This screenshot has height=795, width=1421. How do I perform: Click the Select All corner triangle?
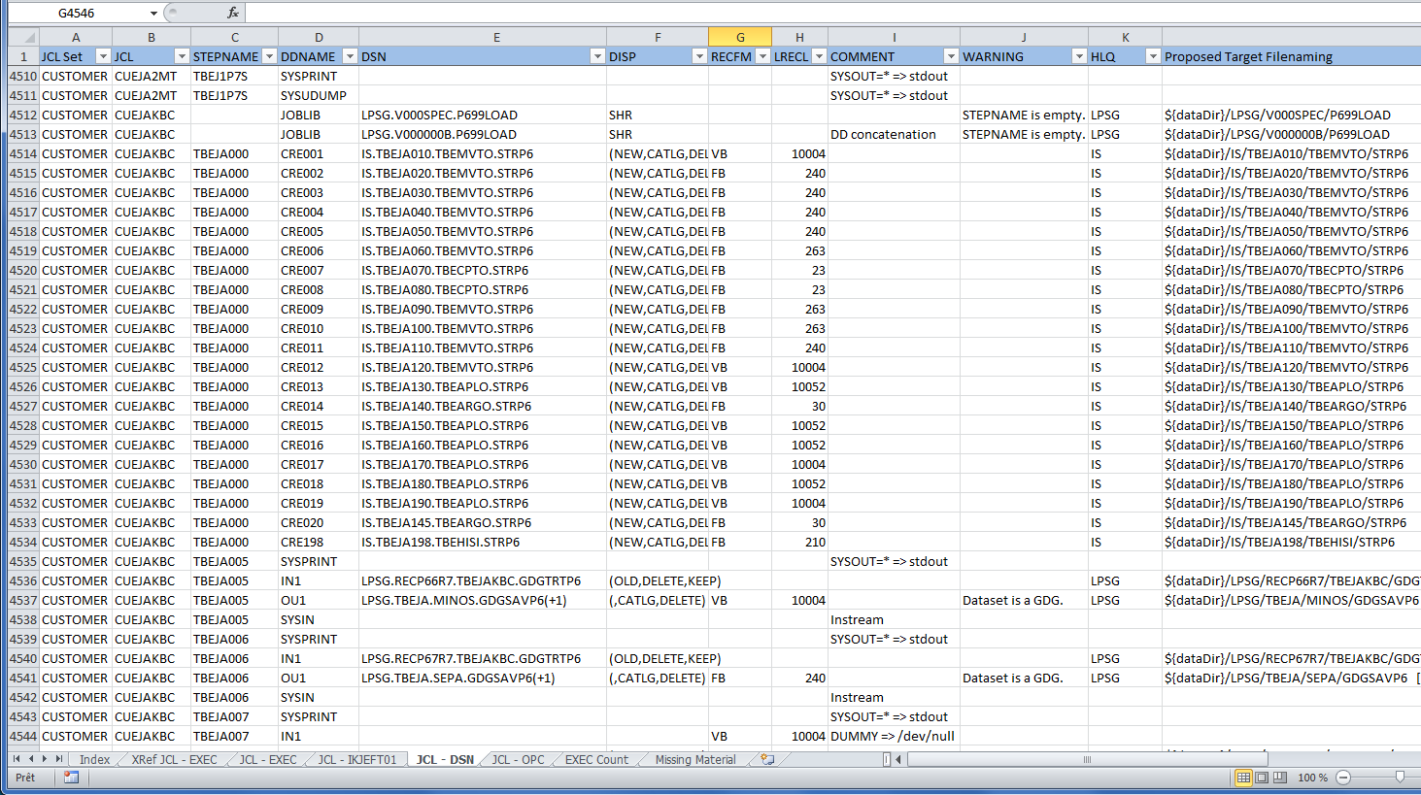coord(23,37)
